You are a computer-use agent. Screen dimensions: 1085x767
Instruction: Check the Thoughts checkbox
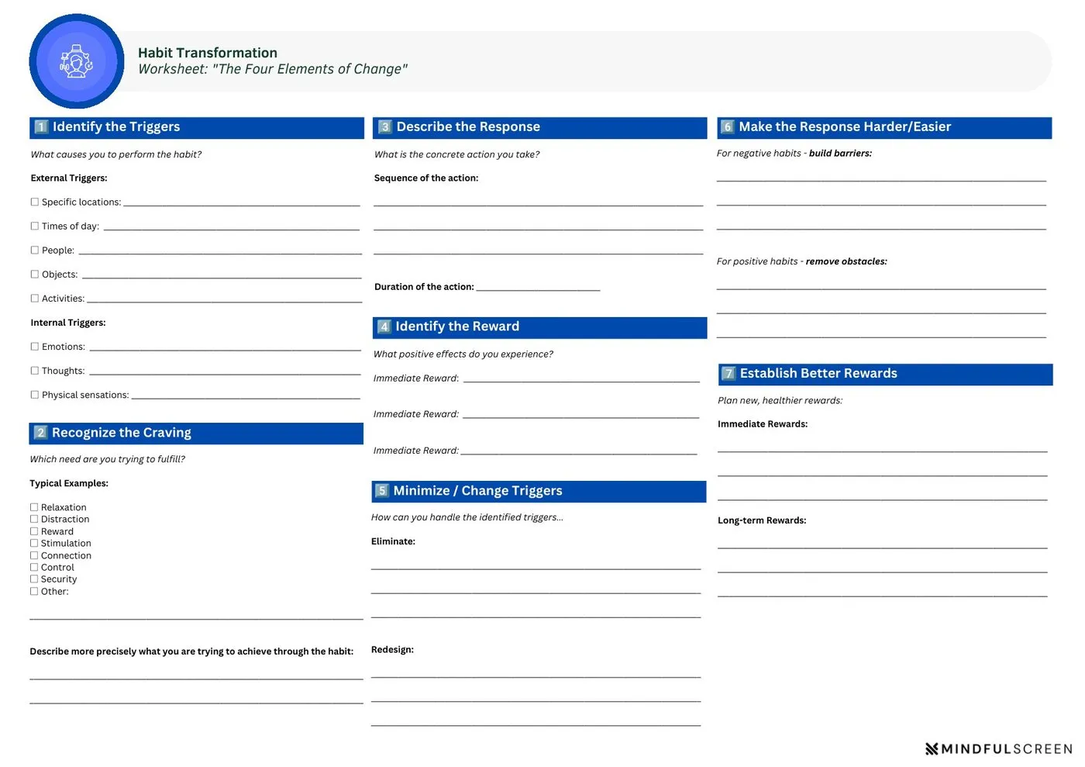tap(35, 371)
